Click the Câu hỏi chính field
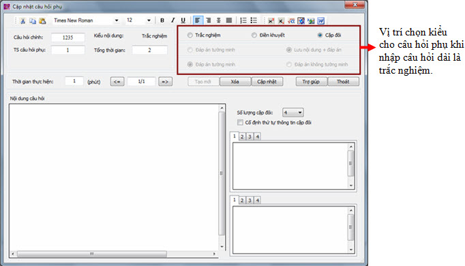Image resolution: width=465 pixels, height=266 pixels. [68, 38]
